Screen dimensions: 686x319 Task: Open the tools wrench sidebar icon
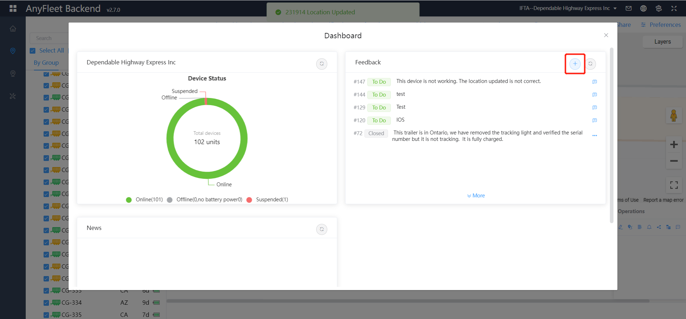click(13, 96)
